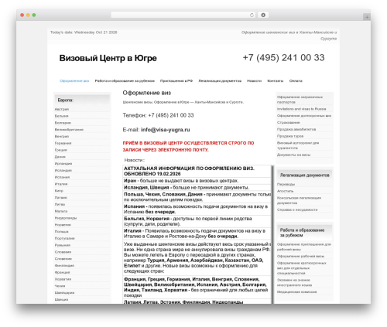Select Венгрия in the Европа list

click(62, 136)
